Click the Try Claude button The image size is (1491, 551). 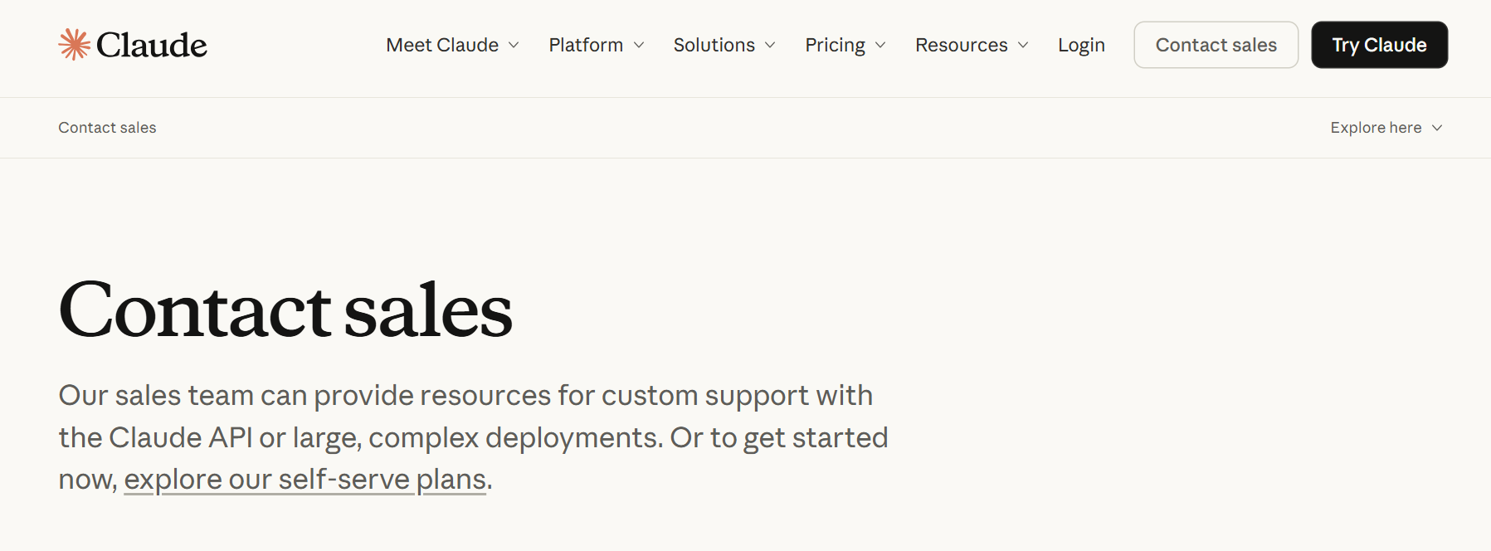(1379, 45)
